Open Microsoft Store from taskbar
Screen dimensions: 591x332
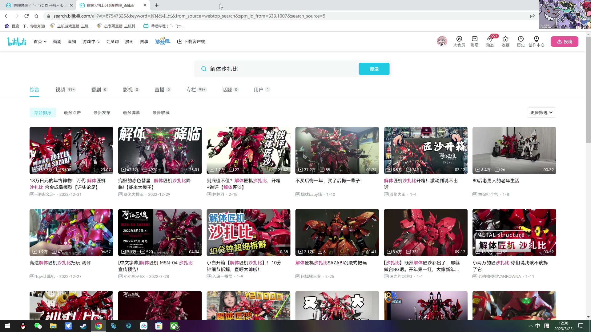[159, 326]
